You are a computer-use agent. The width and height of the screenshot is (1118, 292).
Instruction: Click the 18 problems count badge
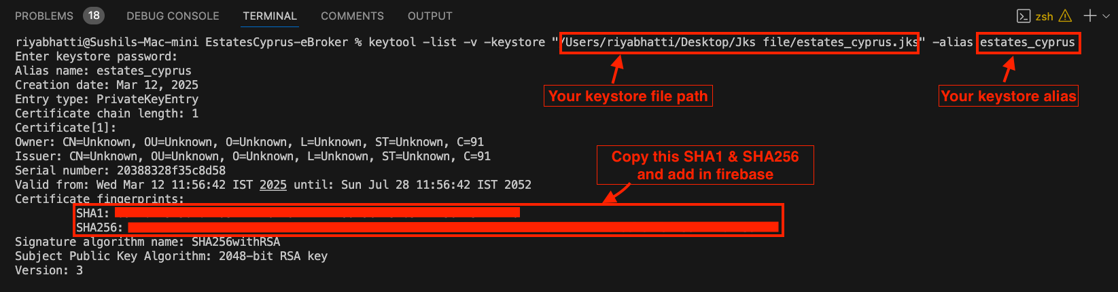click(x=94, y=15)
